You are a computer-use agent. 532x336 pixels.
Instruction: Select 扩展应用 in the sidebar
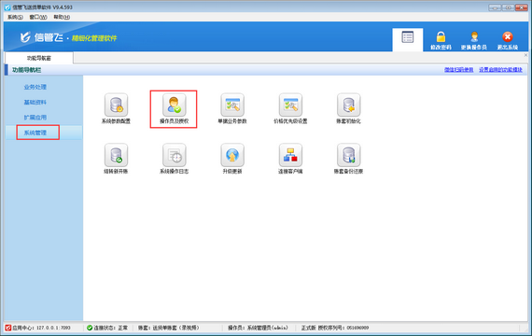[35, 118]
